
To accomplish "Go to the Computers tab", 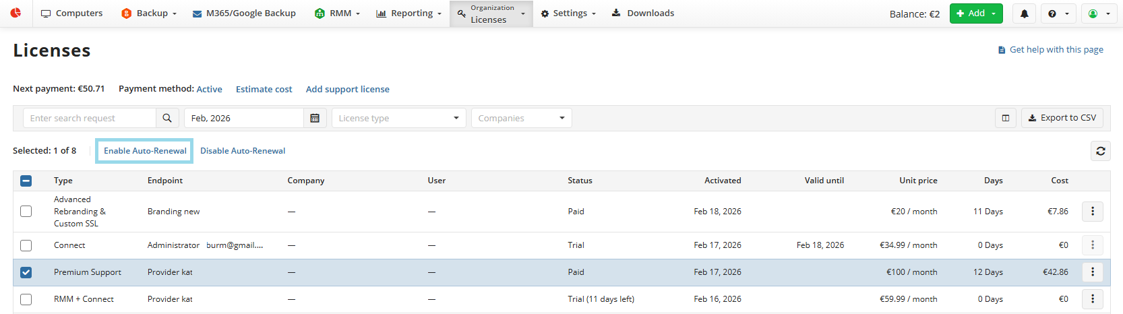I will [x=72, y=13].
